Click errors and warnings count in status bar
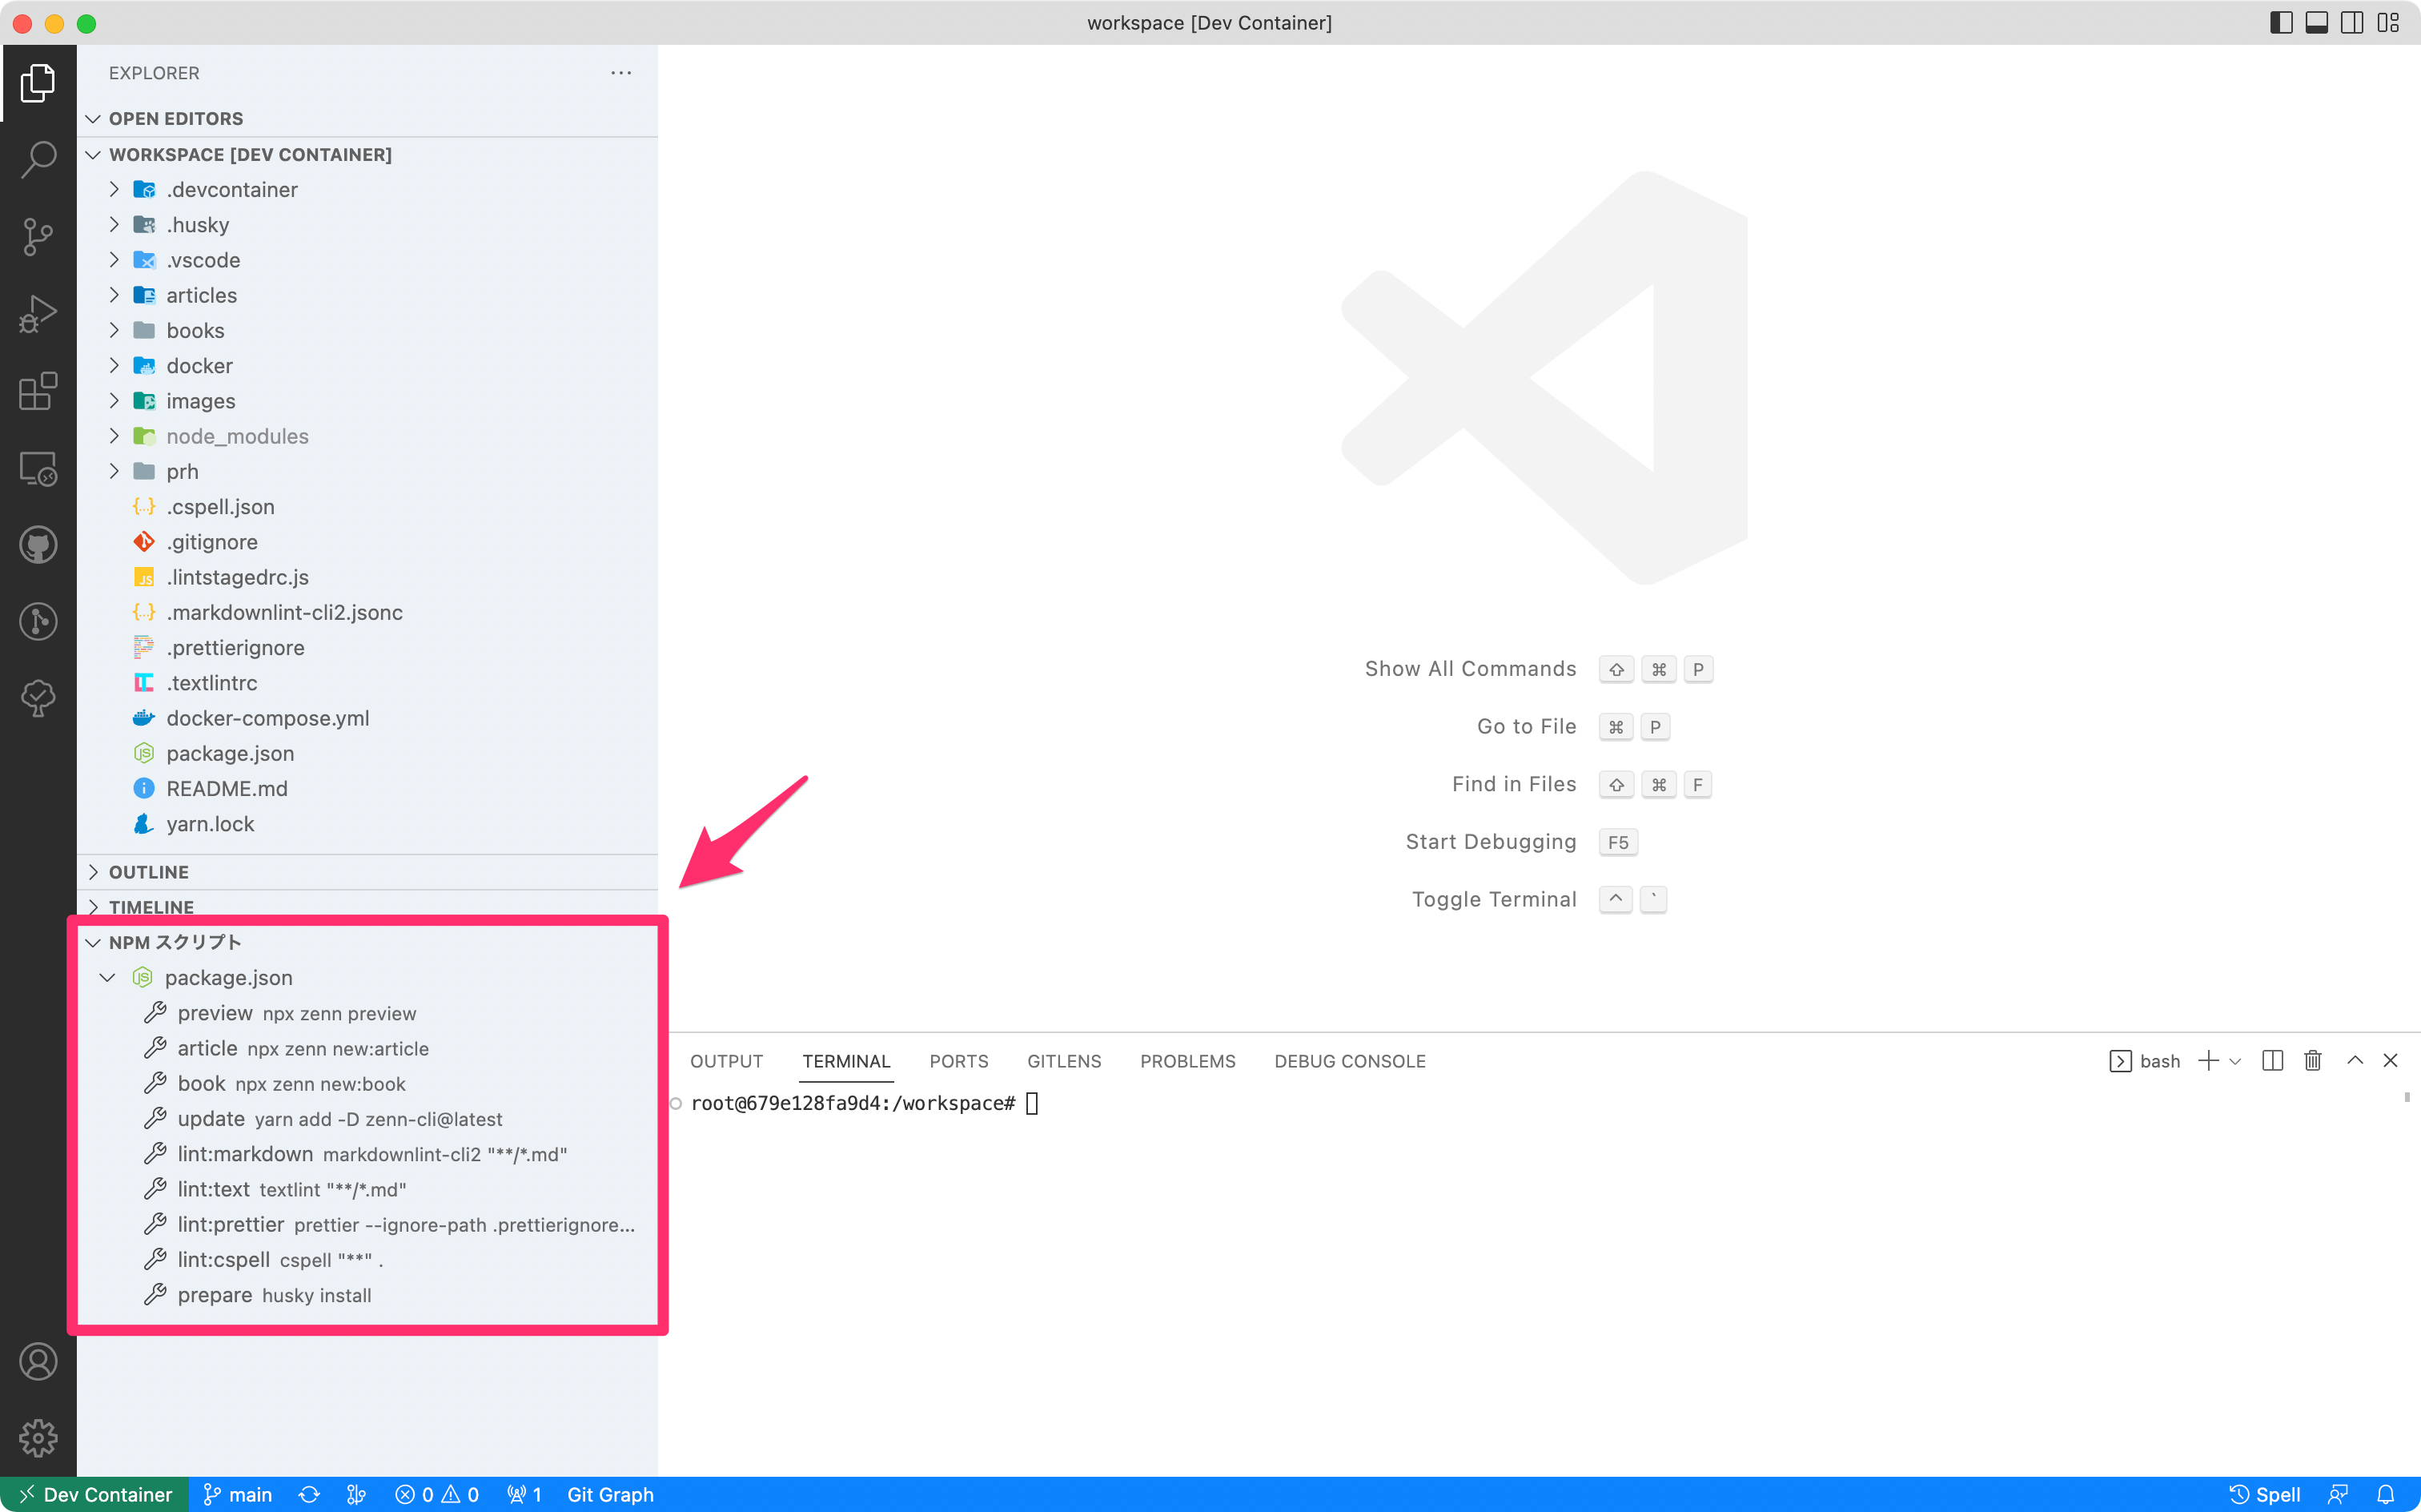Image resolution: width=2421 pixels, height=1512 pixels. click(x=437, y=1494)
